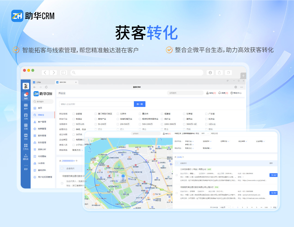Add a new tab with the plus icon
Viewport: 294px width, 227px height.
click(243, 76)
